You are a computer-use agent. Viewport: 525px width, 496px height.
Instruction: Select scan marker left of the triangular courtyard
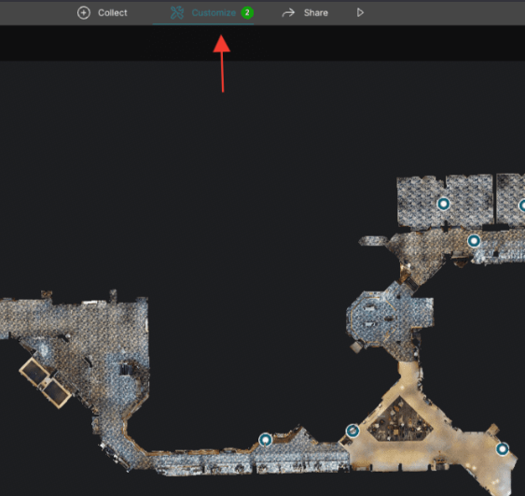click(352, 431)
